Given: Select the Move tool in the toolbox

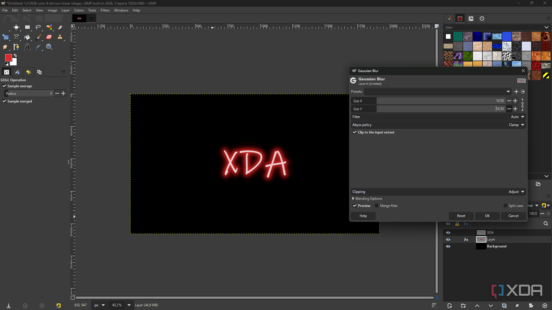Looking at the screenshot, I should (x=16, y=27).
